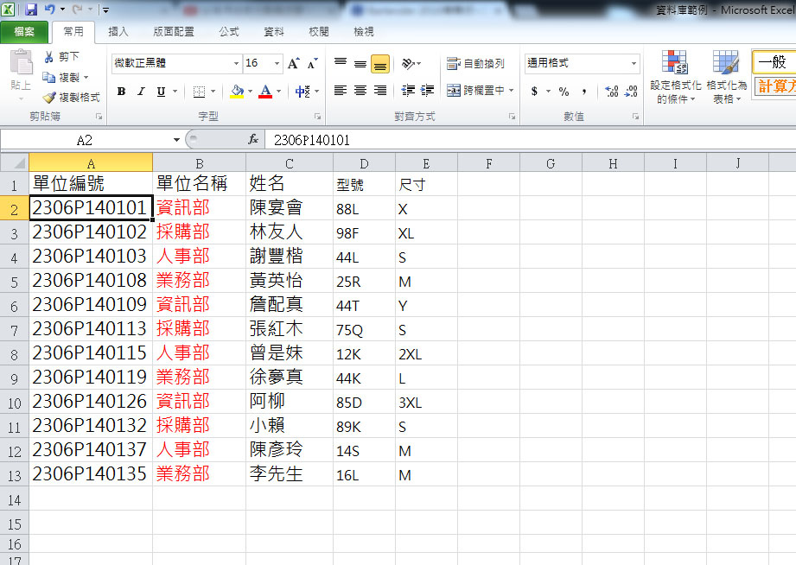Click the red font color A
The width and height of the screenshot is (796, 565).
coord(265,92)
